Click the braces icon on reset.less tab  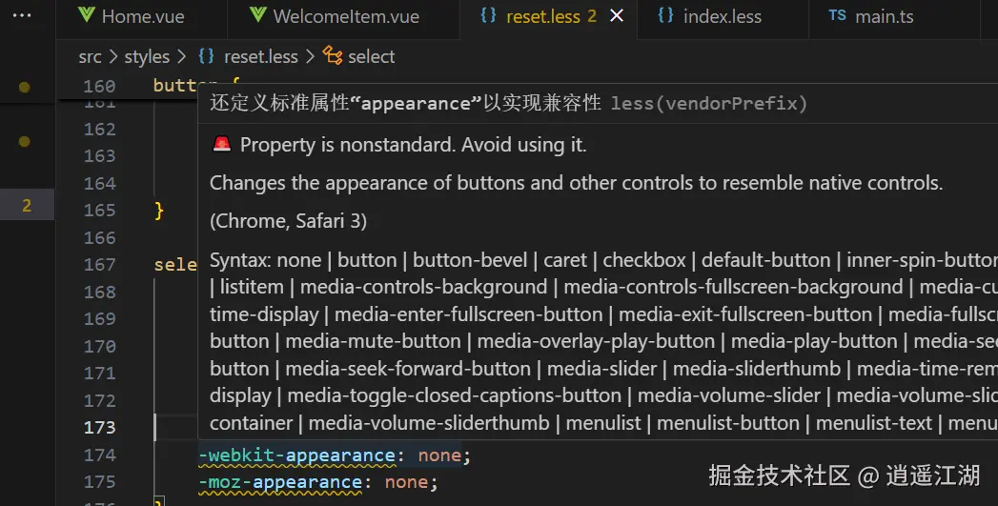(x=489, y=16)
